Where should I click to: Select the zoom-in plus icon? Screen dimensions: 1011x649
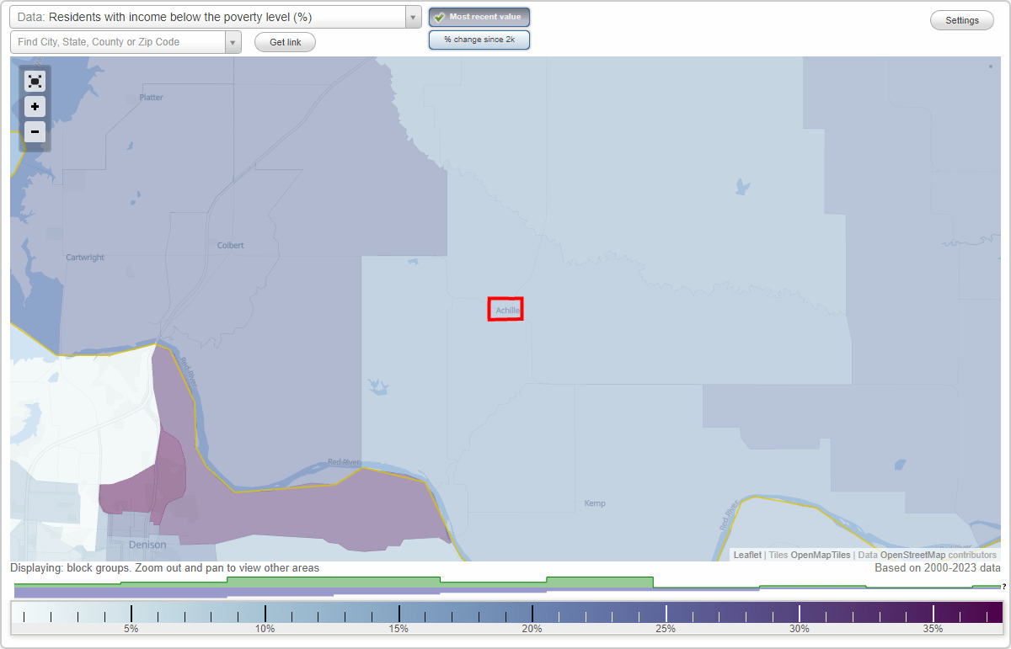35,106
